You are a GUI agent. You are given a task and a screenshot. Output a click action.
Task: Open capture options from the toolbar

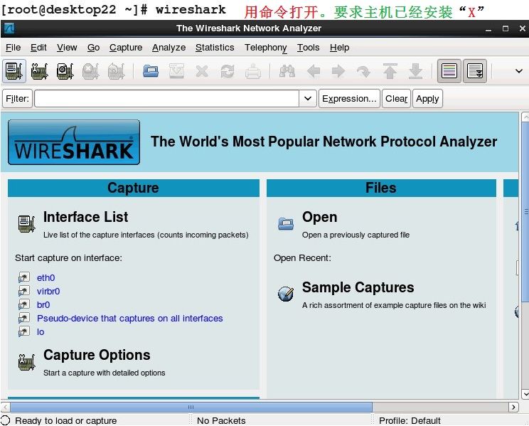[x=40, y=71]
